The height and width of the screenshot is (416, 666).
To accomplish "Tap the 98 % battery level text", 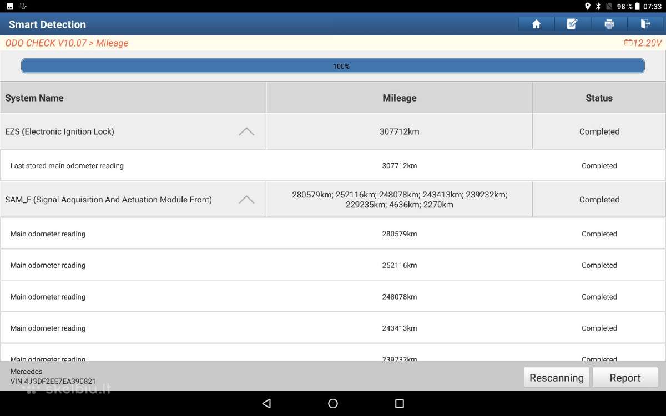I will point(625,6).
